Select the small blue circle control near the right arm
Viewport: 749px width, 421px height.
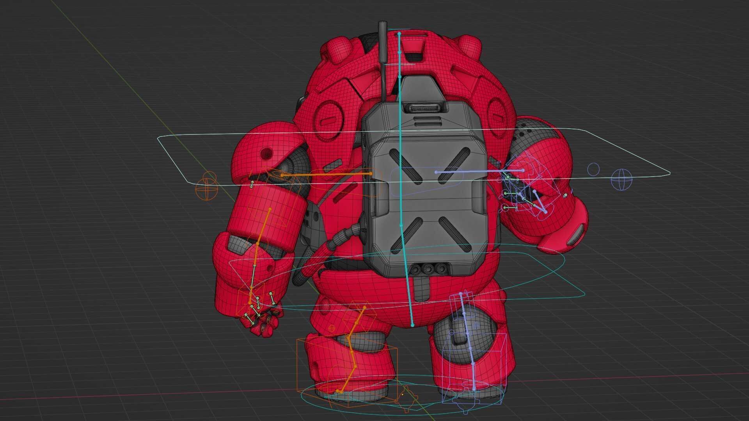pos(593,169)
